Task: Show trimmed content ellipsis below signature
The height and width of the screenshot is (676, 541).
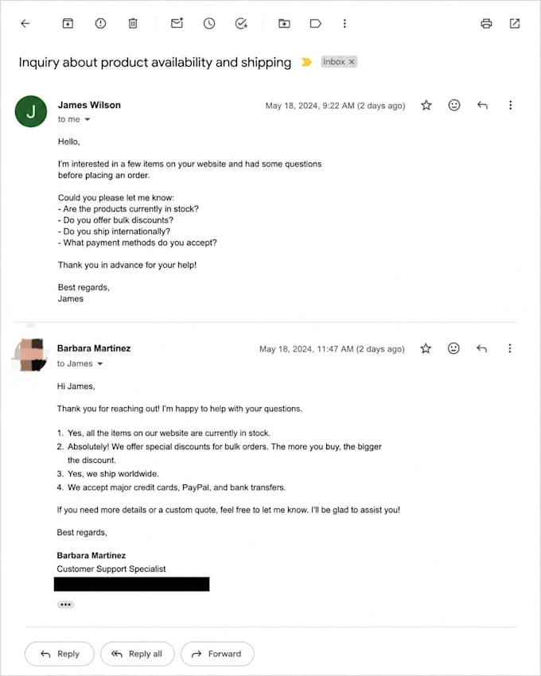Action: [x=65, y=604]
